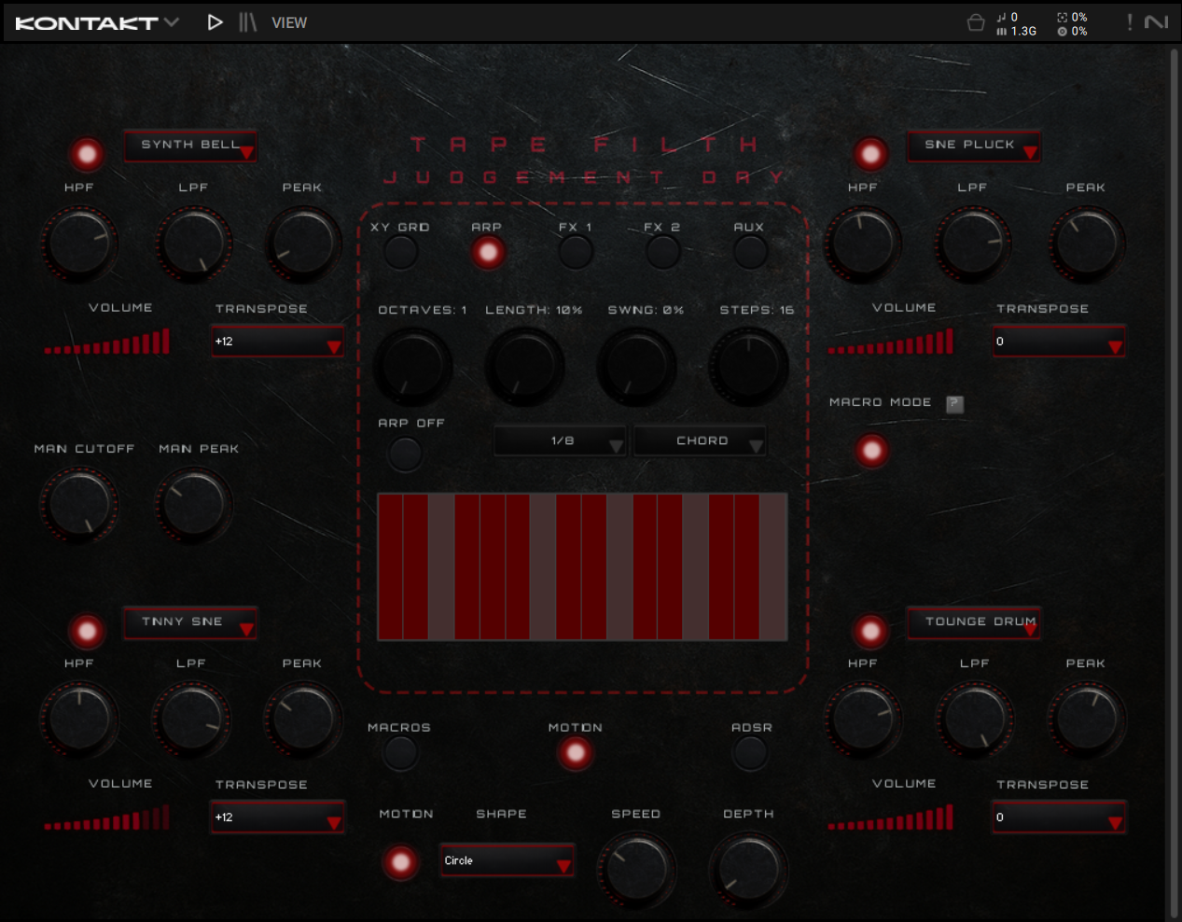Toggle the Macro Mode button
Image resolution: width=1182 pixels, height=922 pixels.
871,452
